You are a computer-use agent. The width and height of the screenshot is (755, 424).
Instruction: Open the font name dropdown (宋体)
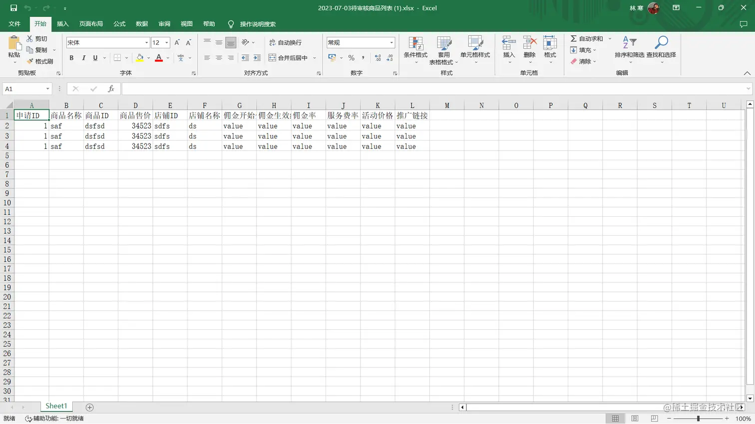(x=146, y=43)
